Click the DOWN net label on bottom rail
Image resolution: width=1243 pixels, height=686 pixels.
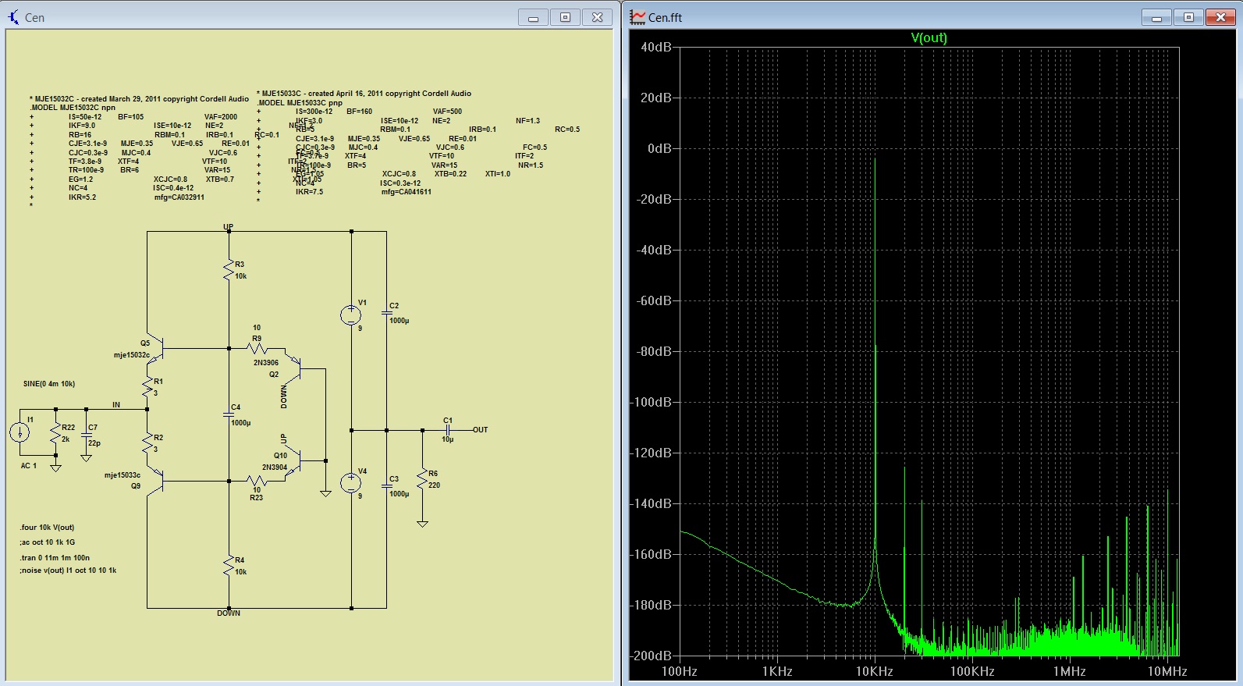(229, 613)
